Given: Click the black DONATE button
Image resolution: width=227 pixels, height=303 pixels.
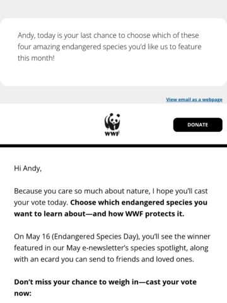Looking at the screenshot, I should (x=197, y=125).
